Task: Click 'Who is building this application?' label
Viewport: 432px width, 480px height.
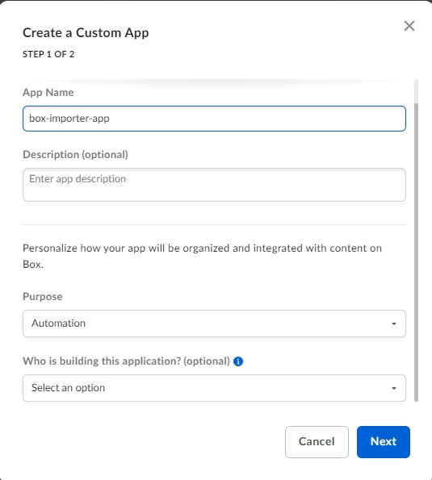Action: point(126,361)
